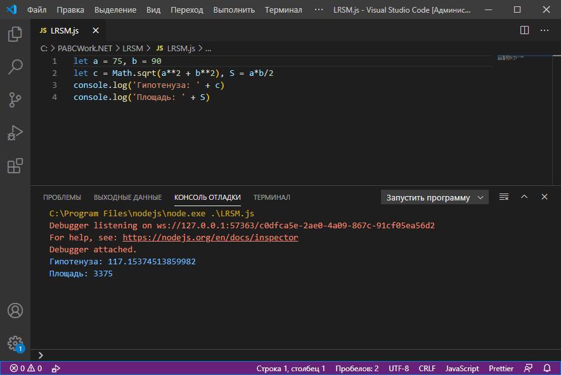Close the LRSM.js editor tab
The image size is (561, 375).
(96, 30)
